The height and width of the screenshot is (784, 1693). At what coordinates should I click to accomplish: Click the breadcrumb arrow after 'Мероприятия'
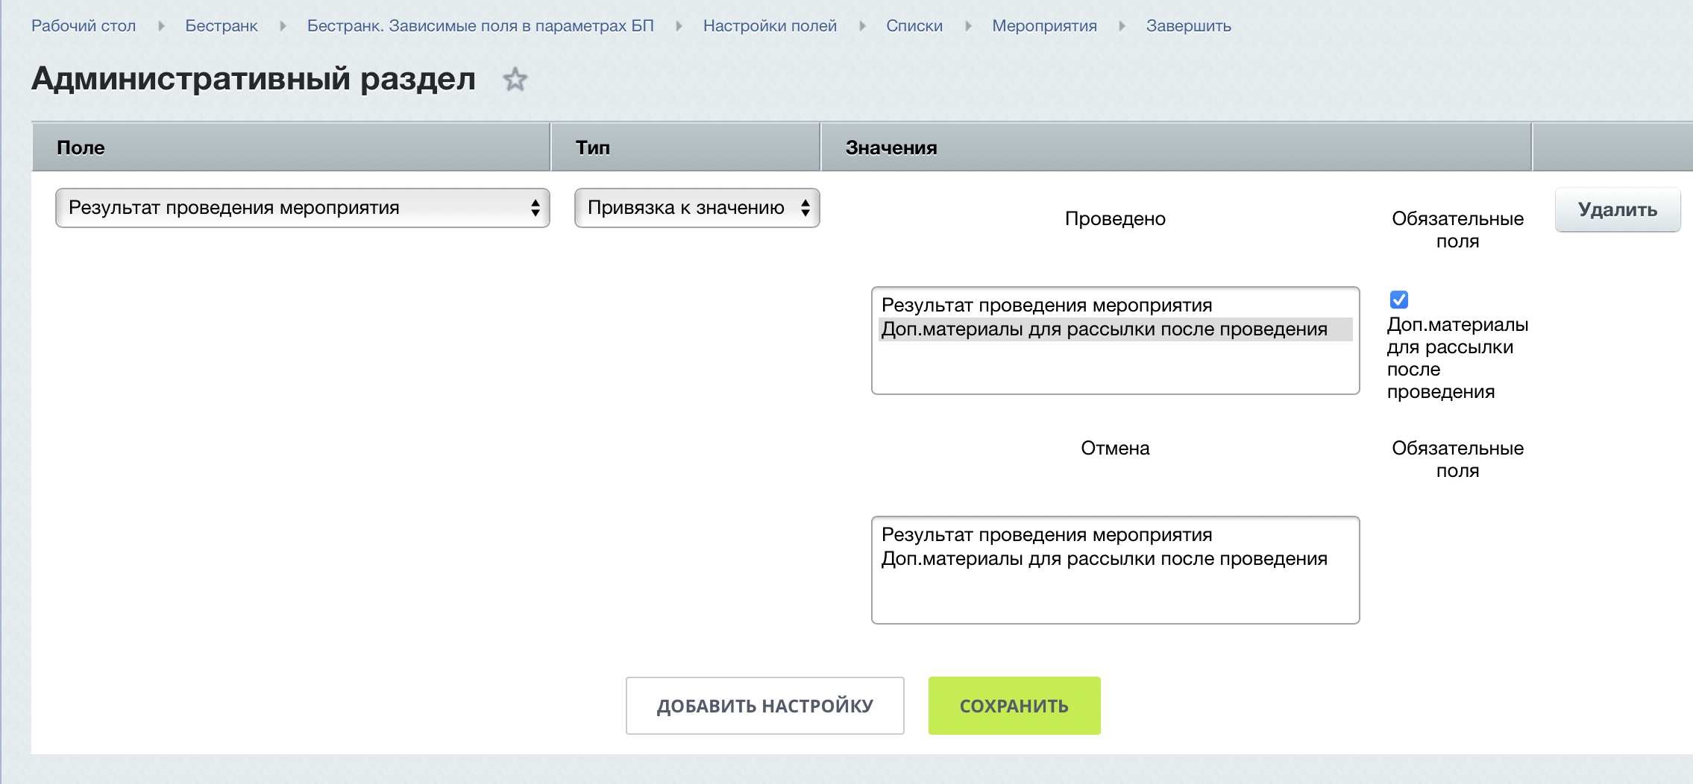click(x=1122, y=26)
